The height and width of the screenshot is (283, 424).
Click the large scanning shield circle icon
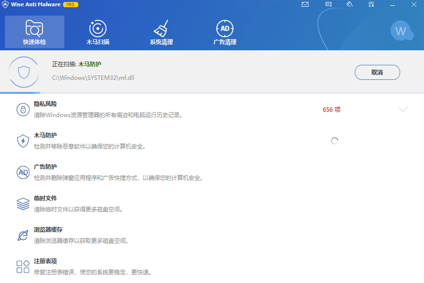(24, 72)
